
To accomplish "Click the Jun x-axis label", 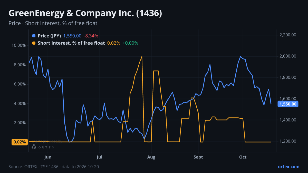I will coord(48,157).
